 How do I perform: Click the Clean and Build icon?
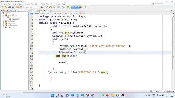pyautogui.click(x=50, y=7)
